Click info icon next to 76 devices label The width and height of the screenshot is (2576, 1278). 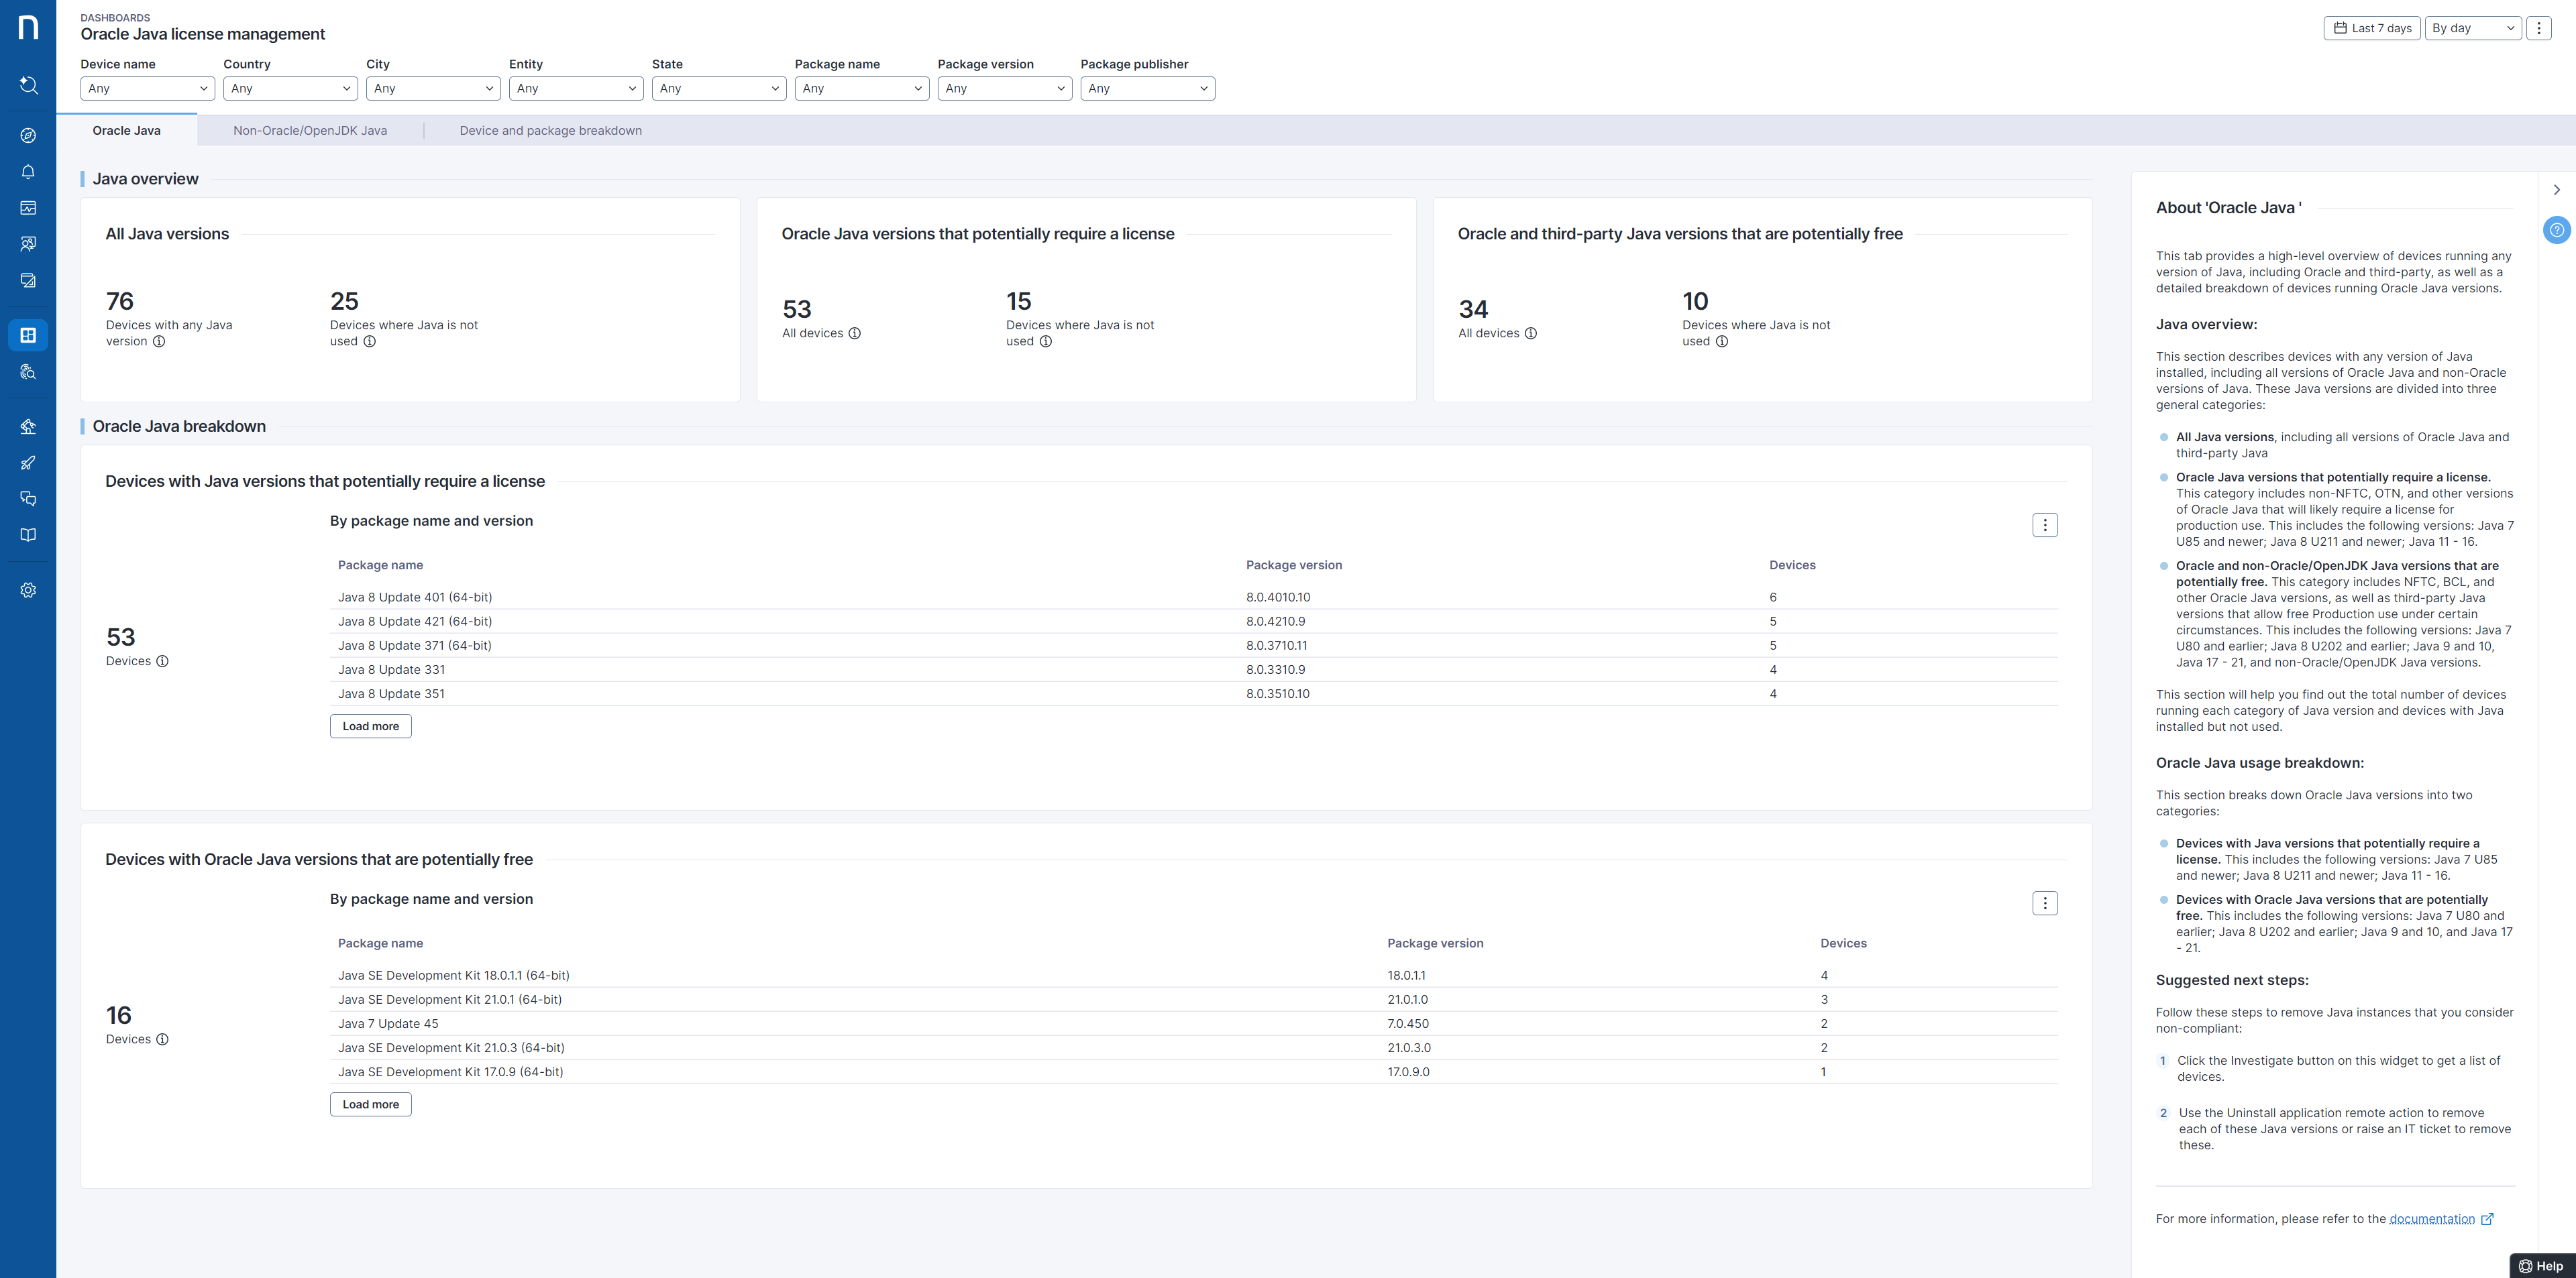point(159,342)
